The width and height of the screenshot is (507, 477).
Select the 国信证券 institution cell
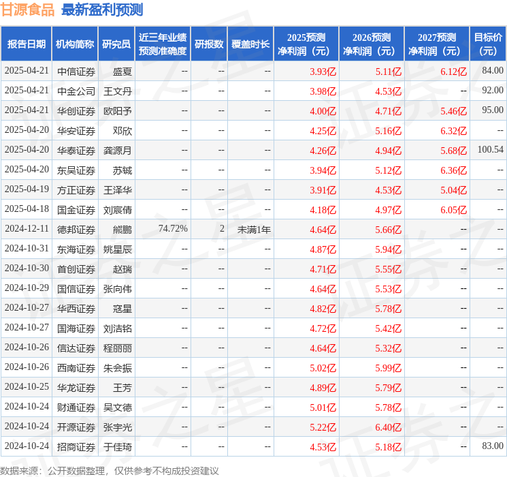click(76, 289)
